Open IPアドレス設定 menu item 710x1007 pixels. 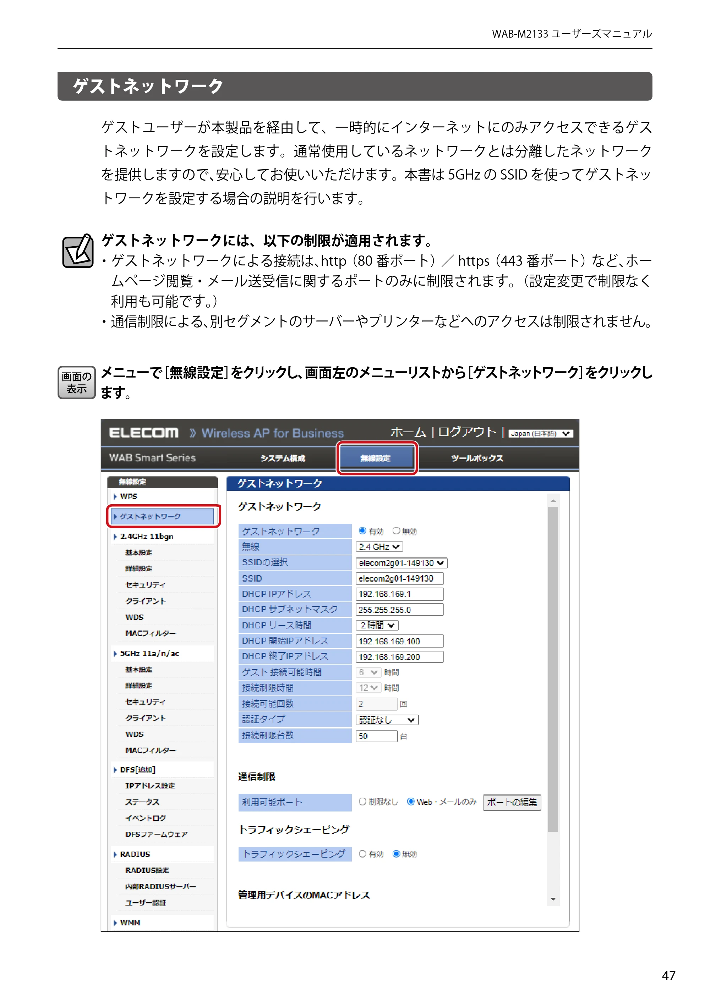150,786
